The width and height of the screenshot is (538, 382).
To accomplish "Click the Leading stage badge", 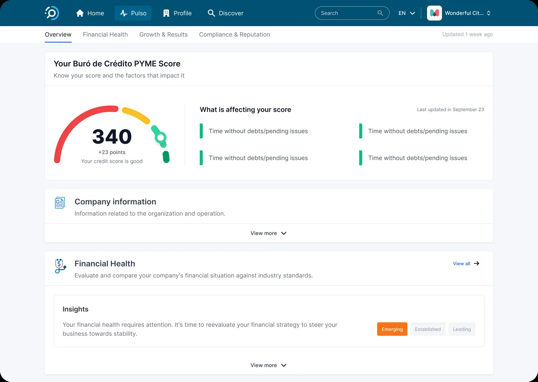I will click(x=462, y=329).
